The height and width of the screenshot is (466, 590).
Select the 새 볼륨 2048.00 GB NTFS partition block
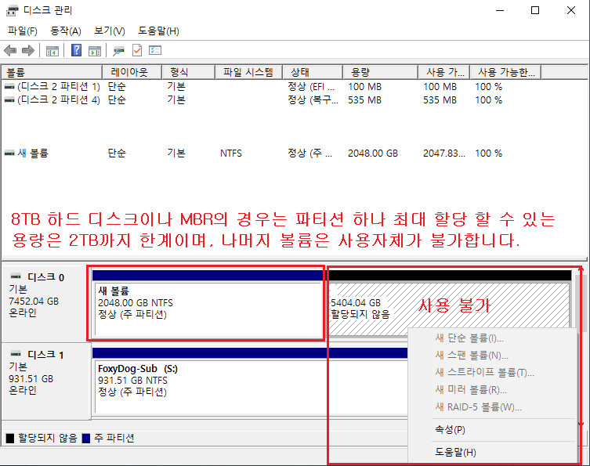tap(208, 309)
